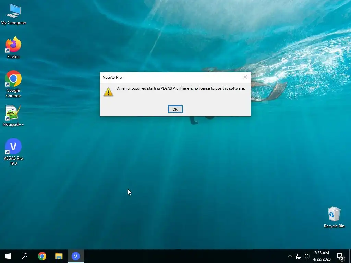Click the error message text about no license
Image resolution: width=351 pixels, height=263 pixels.
click(181, 88)
